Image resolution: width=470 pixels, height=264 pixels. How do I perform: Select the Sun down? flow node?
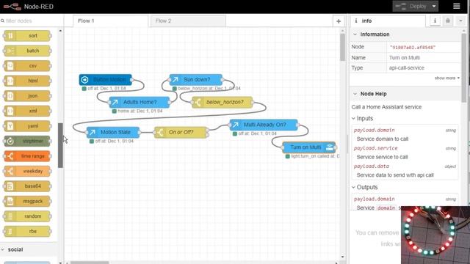coord(196,80)
